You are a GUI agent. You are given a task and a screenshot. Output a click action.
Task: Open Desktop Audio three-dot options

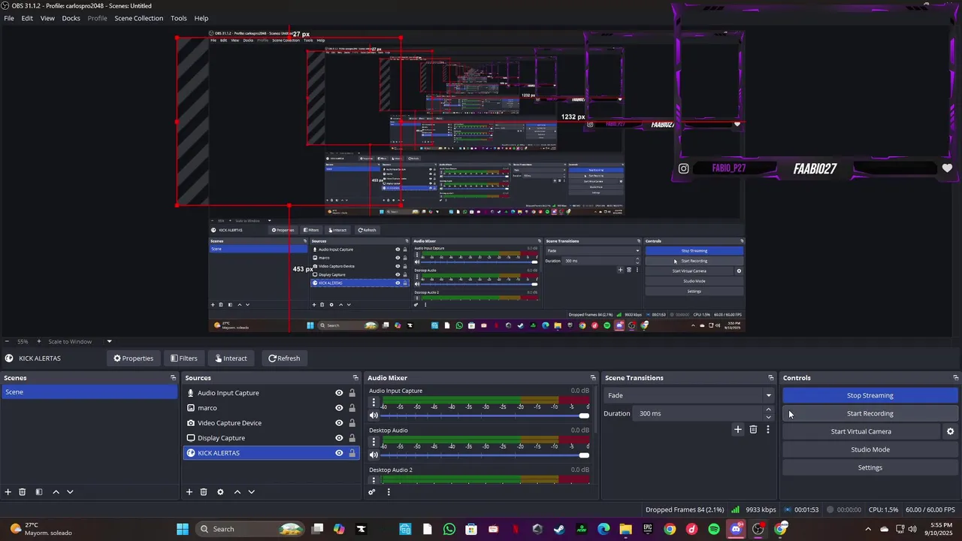click(x=374, y=442)
